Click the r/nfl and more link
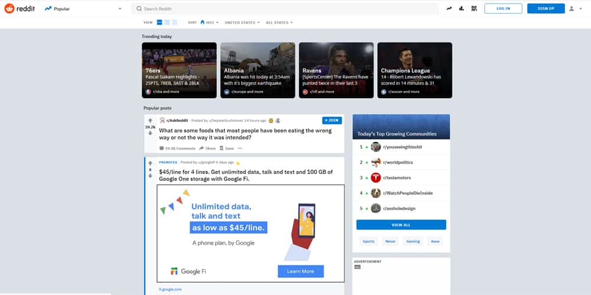Image resolution: width=591 pixels, height=295 pixels. coord(321,92)
